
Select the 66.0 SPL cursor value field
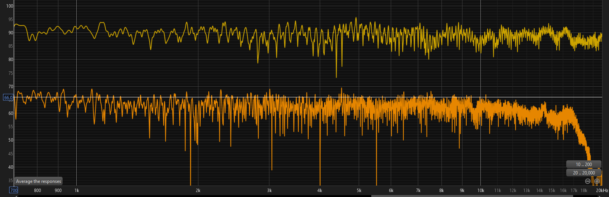pyautogui.click(x=8, y=97)
